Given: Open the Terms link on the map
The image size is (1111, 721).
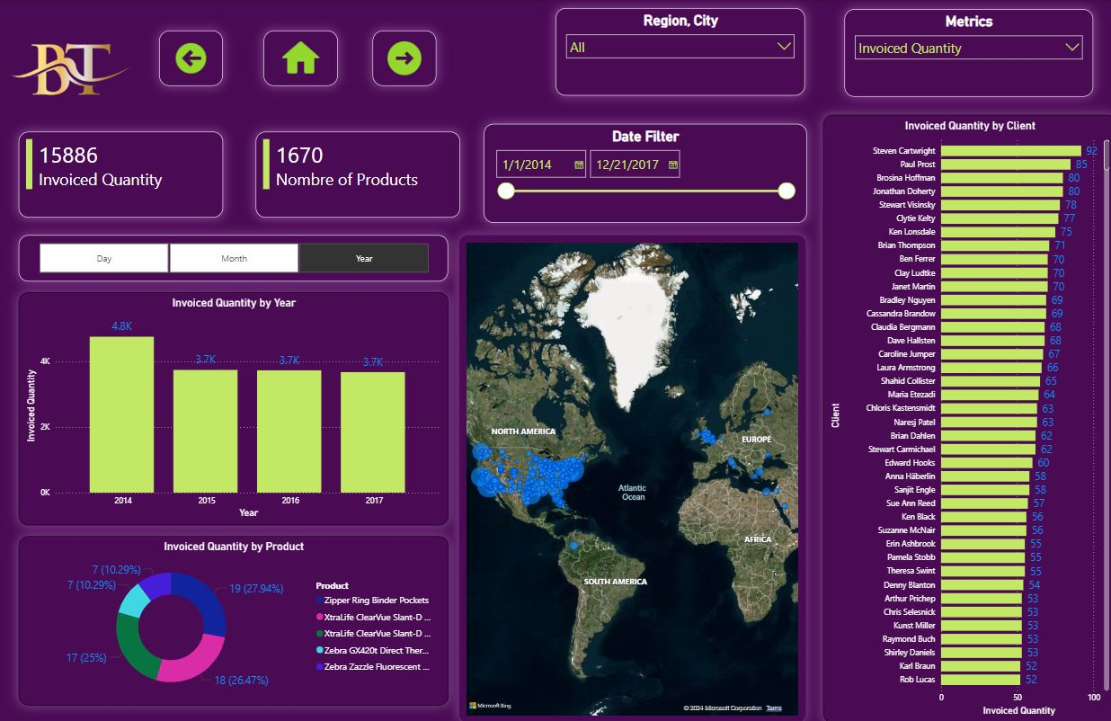Looking at the screenshot, I should [775, 708].
